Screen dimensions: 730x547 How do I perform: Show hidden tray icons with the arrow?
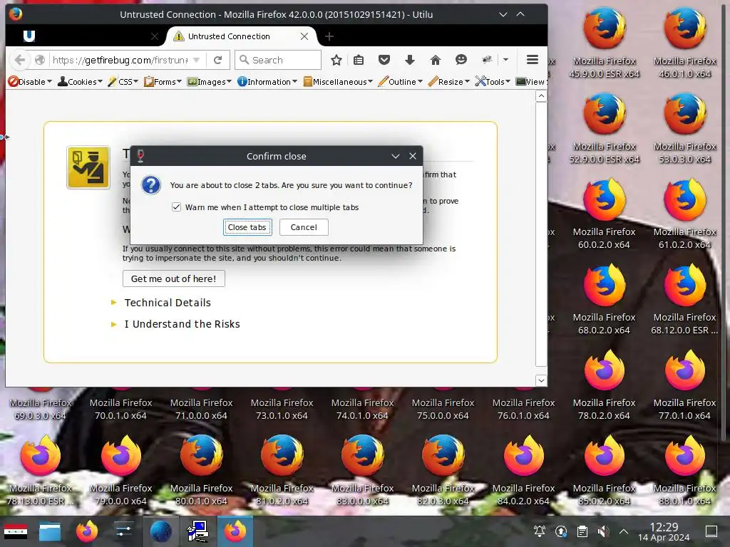click(x=624, y=531)
